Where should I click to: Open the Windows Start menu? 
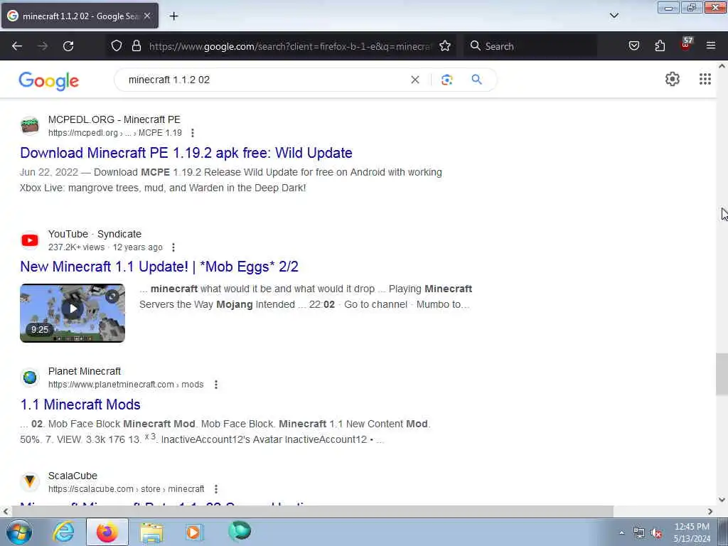tap(19, 532)
